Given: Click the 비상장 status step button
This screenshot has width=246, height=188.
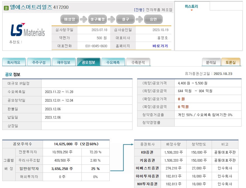Looking at the screenshot, I should [x=70, y=19].
